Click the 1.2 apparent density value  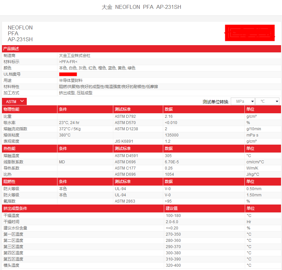[x=168, y=141]
